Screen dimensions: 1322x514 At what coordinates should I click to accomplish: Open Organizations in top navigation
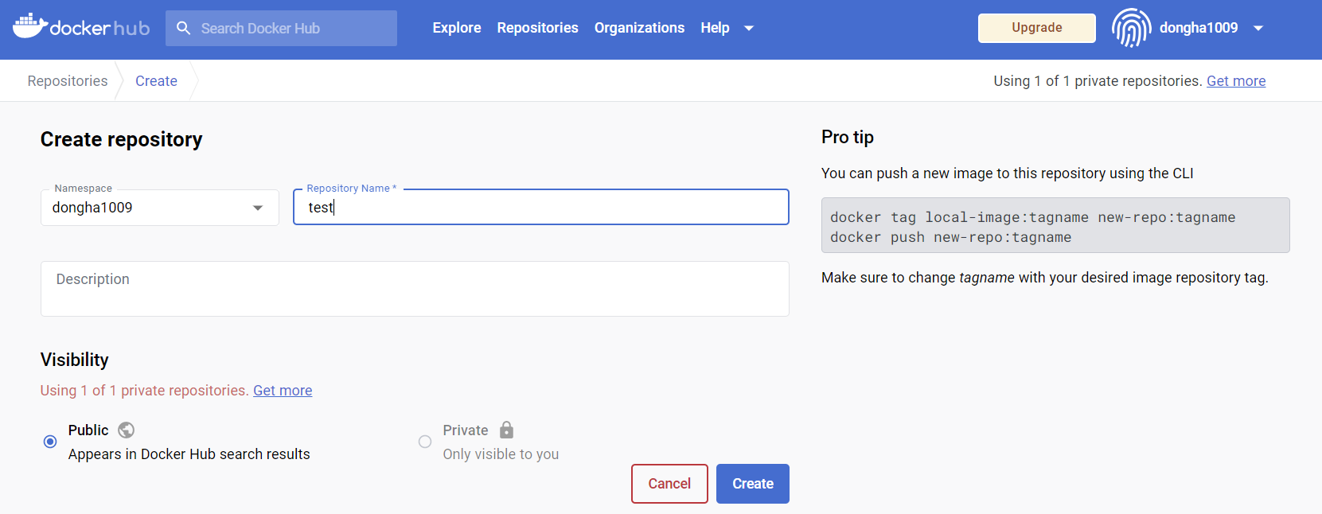click(x=639, y=28)
